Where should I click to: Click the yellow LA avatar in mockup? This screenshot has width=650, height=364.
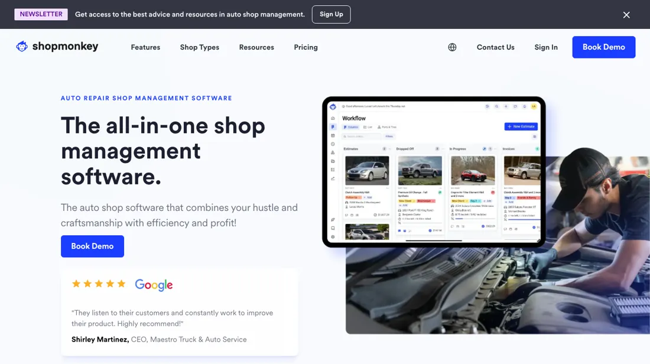tap(534, 106)
